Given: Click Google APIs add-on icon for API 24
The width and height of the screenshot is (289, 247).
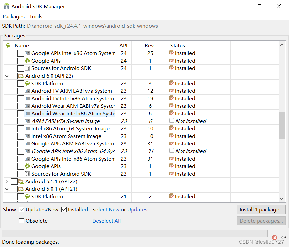Looking at the screenshot, I should 27,61.
